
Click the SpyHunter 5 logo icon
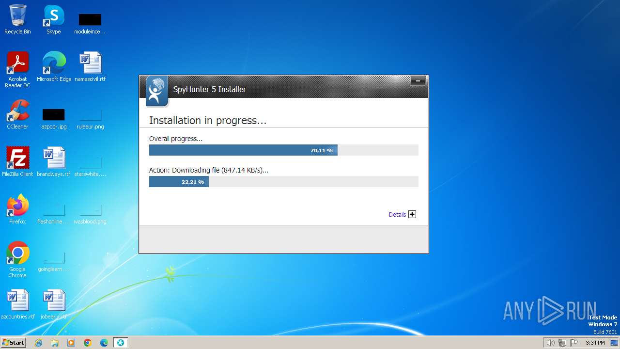[157, 91]
